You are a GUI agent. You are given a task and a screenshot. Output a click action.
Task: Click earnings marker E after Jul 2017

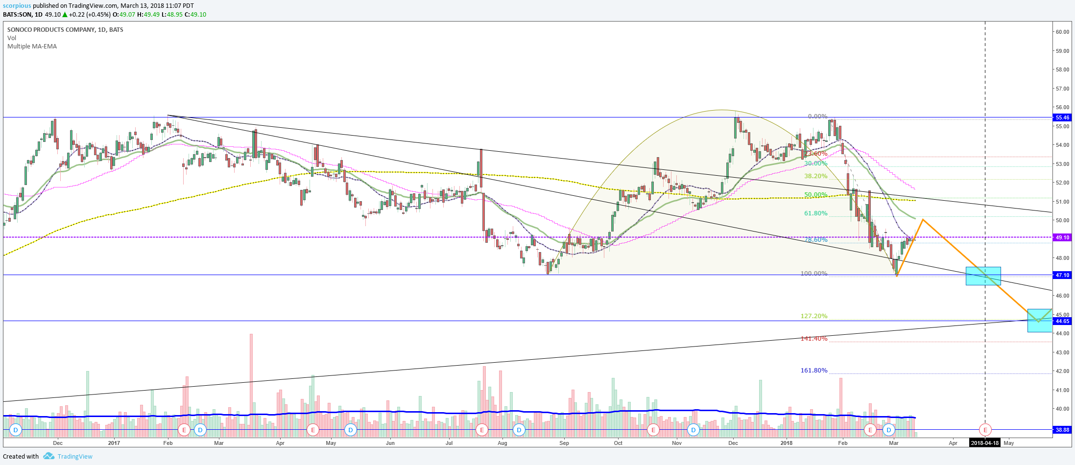click(482, 430)
